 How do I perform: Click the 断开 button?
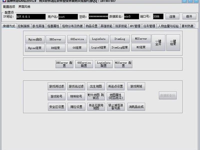click(189, 16)
